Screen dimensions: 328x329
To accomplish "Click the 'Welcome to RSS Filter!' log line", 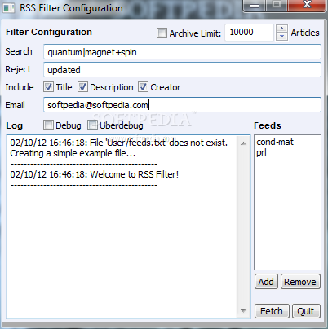I will pos(94,174).
